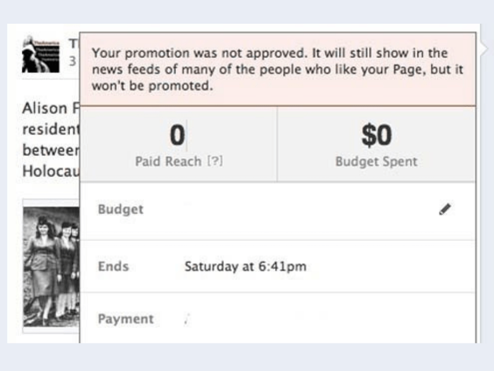Click the pencil edit icon in Budget row
This screenshot has width=494, height=371.
tap(445, 210)
